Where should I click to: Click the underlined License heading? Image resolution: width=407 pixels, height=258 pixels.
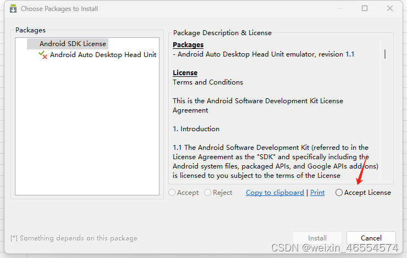(185, 73)
